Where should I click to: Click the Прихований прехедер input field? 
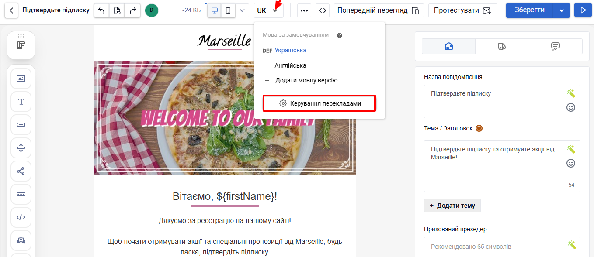click(502, 247)
